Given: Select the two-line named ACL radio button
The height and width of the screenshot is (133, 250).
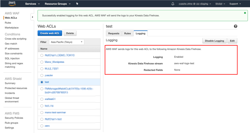Looking at the screenshot, I should 42,89.
